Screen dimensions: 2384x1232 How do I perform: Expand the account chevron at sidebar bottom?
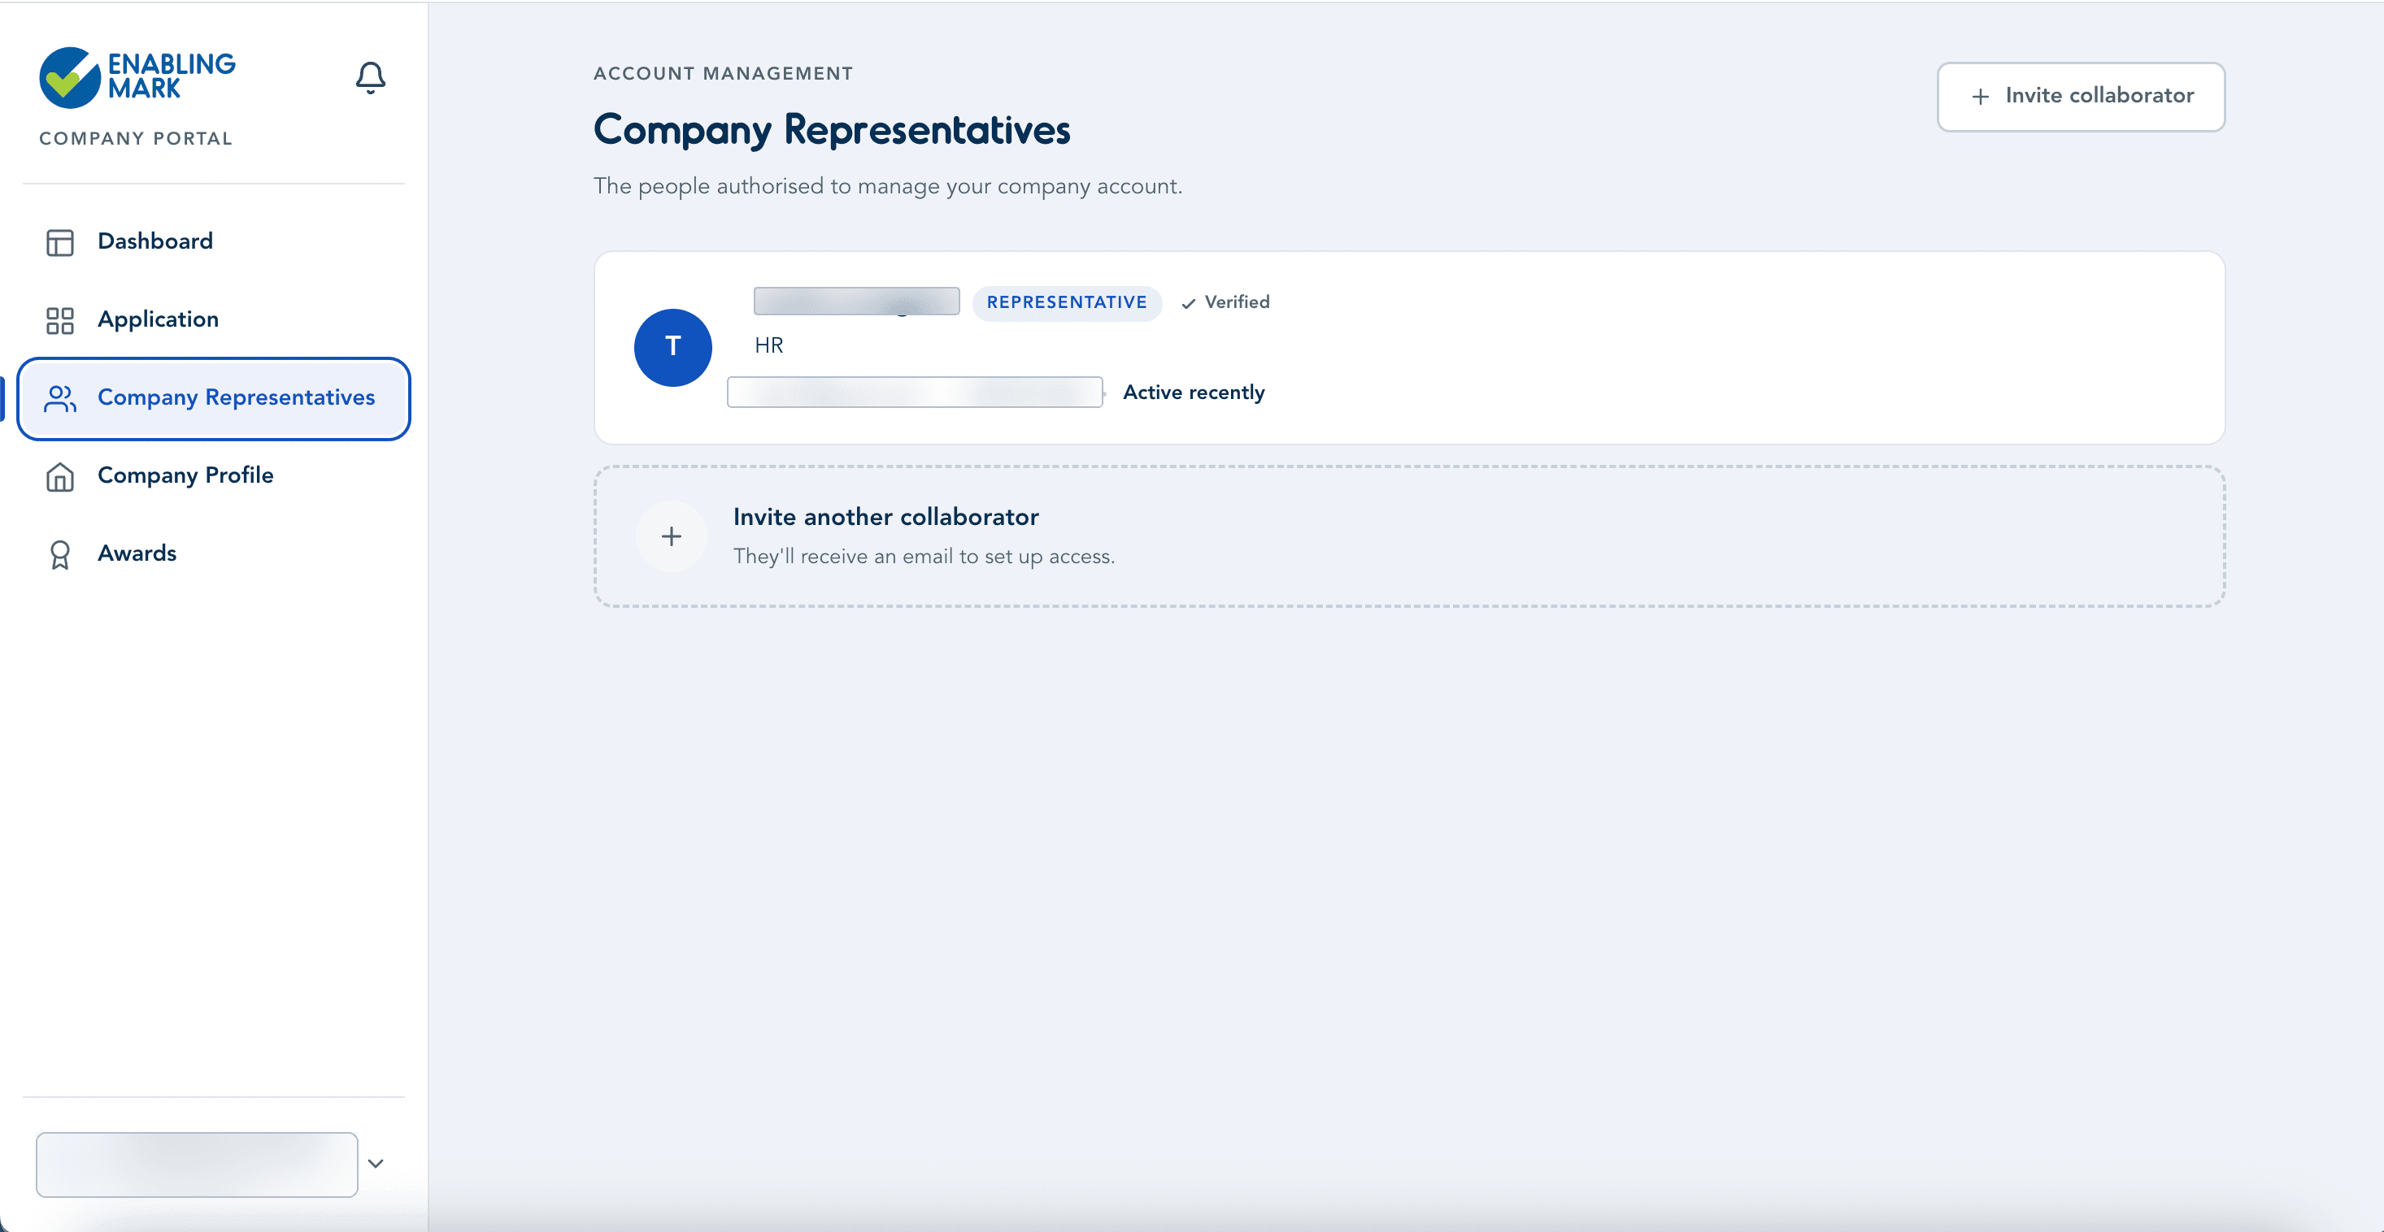coord(376,1164)
